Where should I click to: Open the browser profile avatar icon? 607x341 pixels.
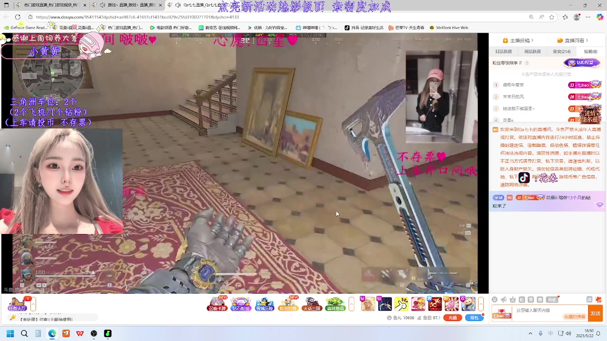577,17
